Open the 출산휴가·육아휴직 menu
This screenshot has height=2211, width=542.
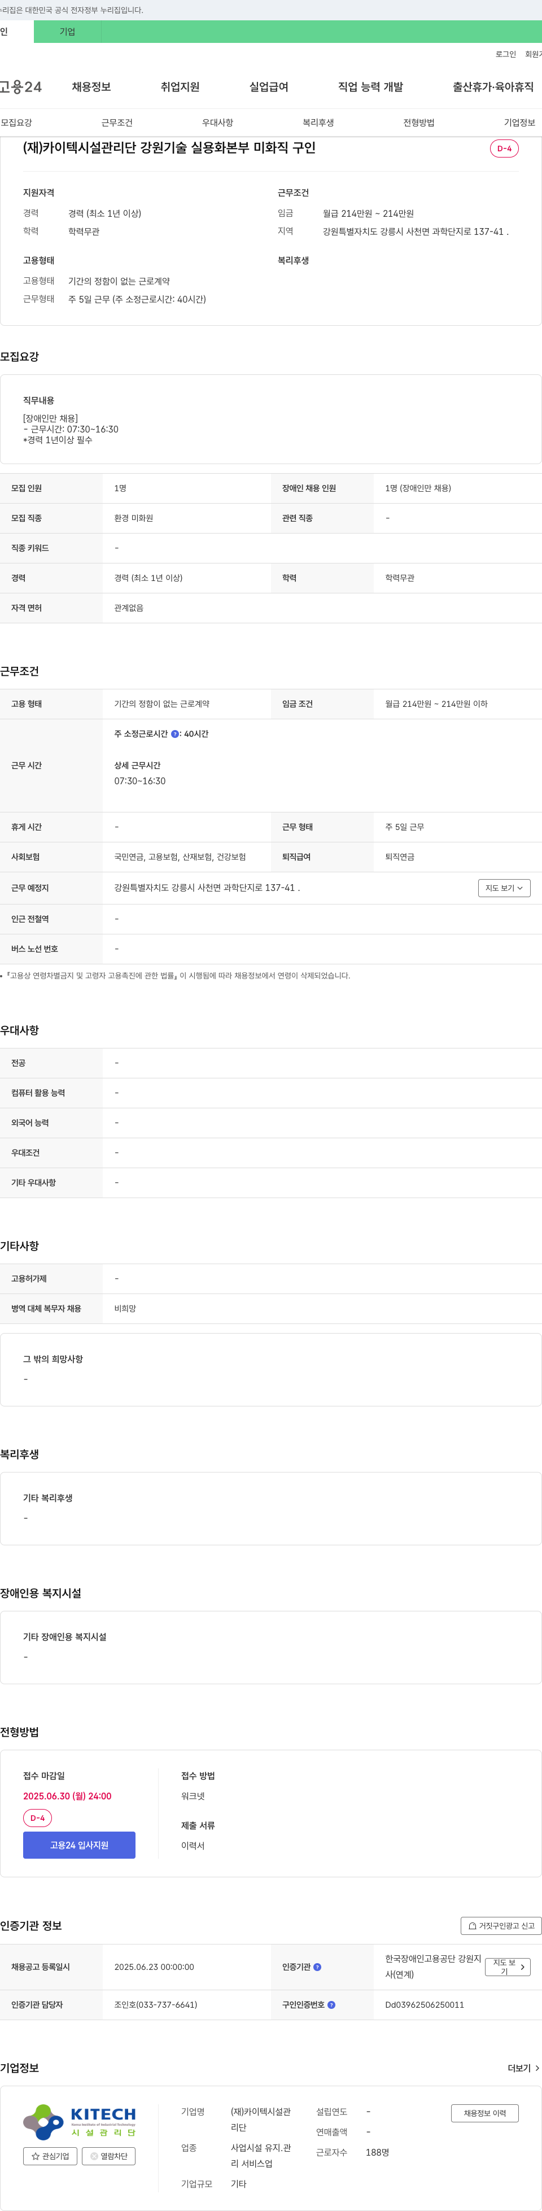(x=493, y=87)
